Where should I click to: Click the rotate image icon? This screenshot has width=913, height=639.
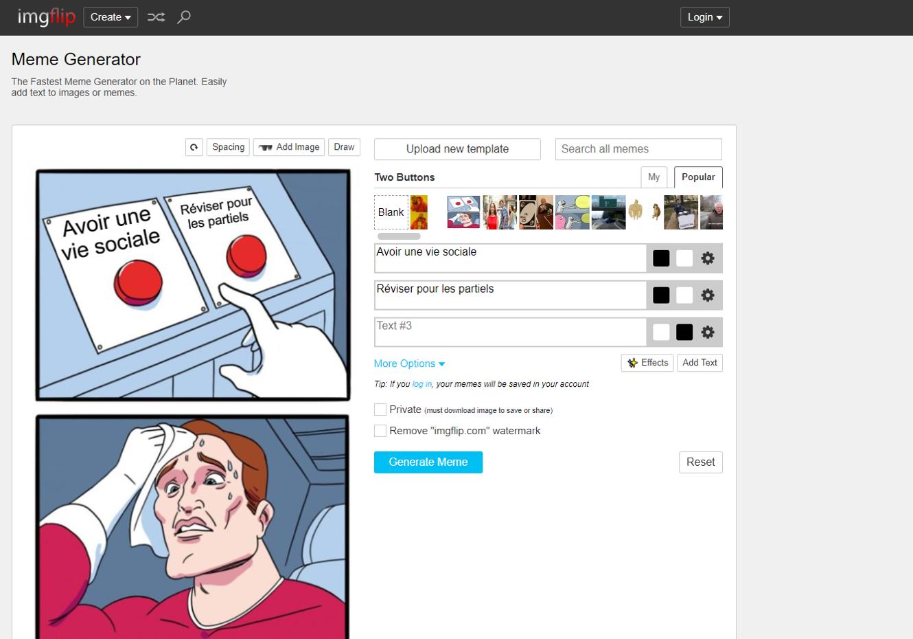[194, 147]
